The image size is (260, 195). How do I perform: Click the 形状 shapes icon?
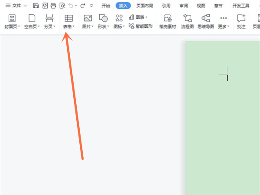pyautogui.click(x=103, y=18)
